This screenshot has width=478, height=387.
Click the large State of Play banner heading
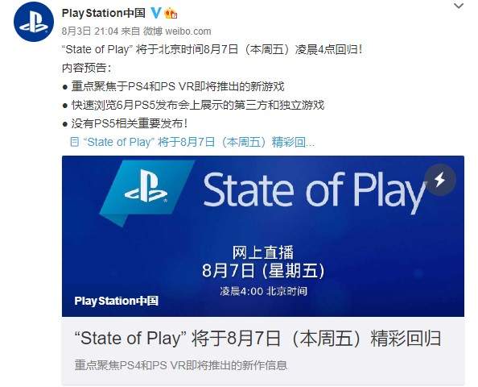[315, 192]
